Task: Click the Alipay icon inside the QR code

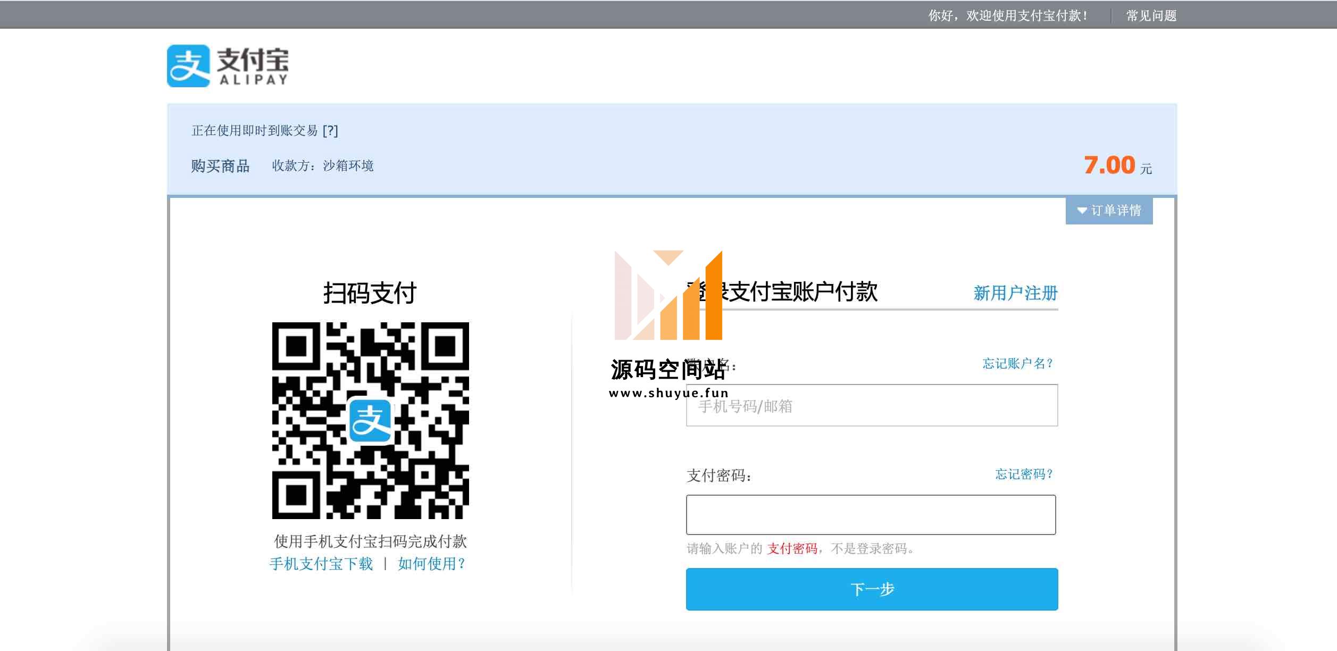Action: [371, 421]
